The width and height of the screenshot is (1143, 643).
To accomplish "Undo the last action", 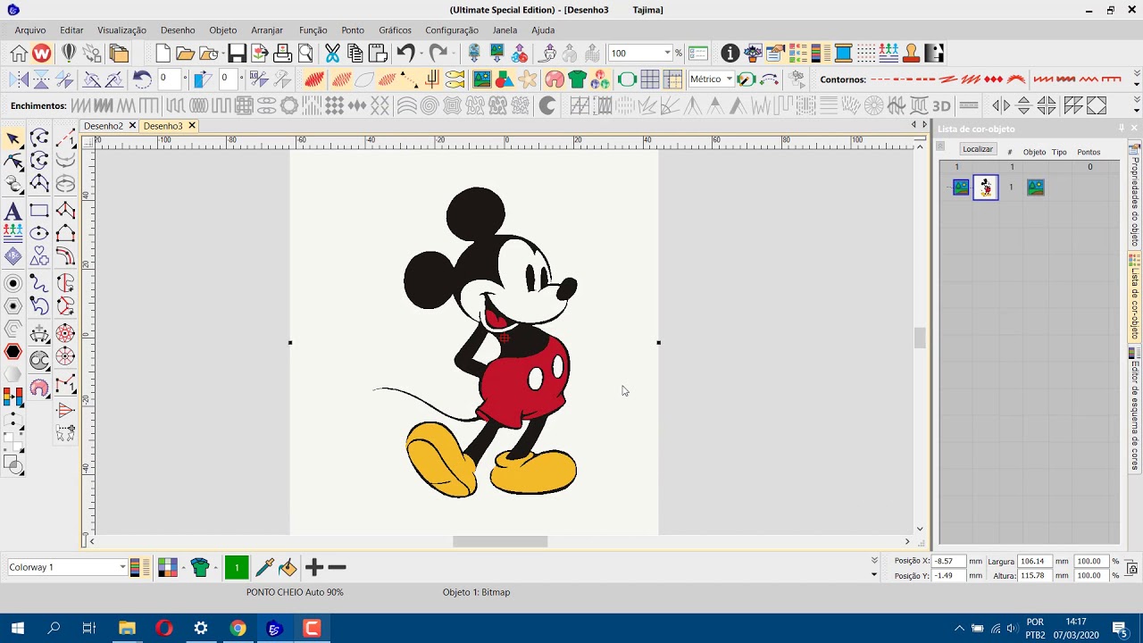I will tap(406, 54).
